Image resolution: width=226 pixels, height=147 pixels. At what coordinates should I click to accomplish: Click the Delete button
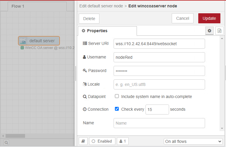point(89,18)
